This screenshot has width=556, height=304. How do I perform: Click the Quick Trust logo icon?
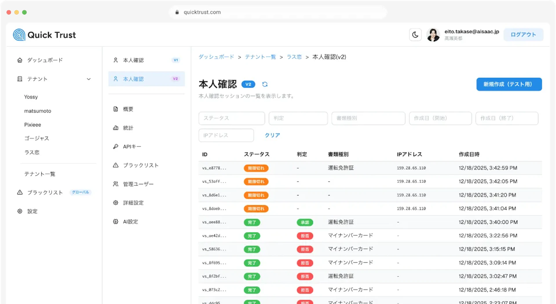[19, 35]
